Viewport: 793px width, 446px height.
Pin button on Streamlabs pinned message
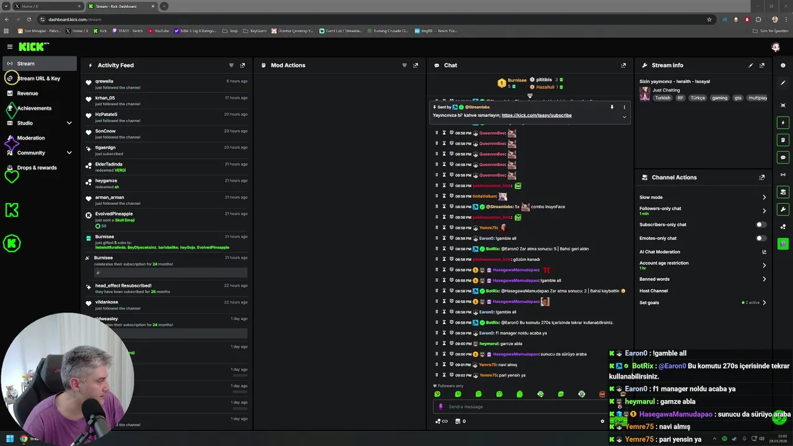pyautogui.click(x=611, y=107)
